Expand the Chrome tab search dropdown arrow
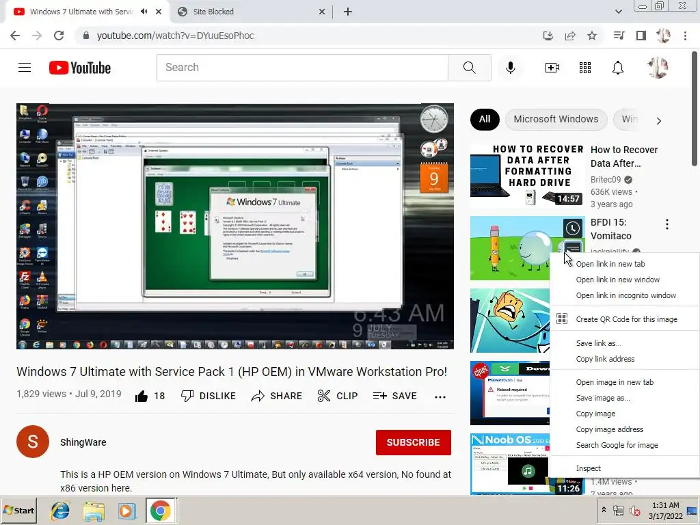 (618, 12)
